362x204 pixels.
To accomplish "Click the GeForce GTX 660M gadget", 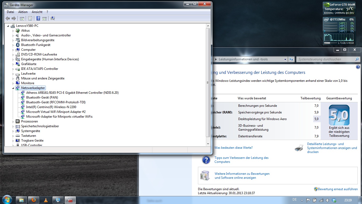I will pos(339,9).
